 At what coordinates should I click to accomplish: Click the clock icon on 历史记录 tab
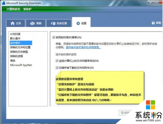point(53,23)
